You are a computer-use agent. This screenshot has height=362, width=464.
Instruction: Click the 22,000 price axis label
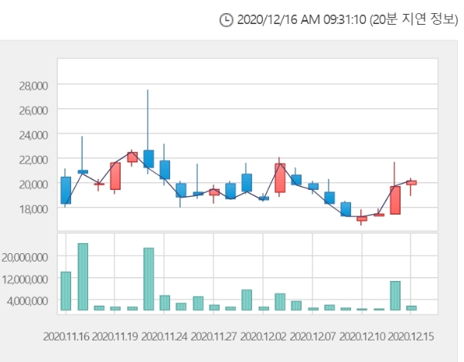pyautogui.click(x=32, y=159)
